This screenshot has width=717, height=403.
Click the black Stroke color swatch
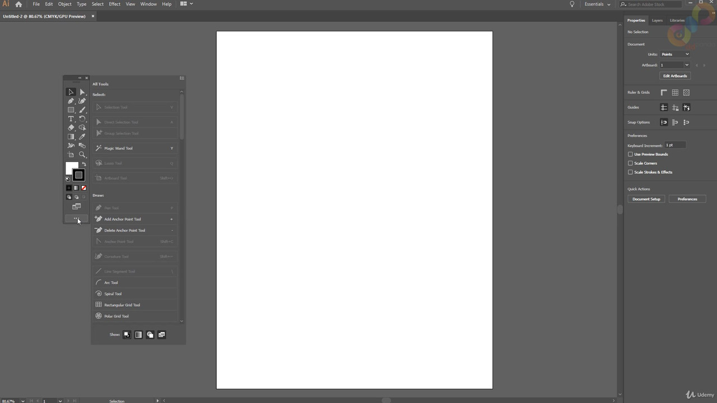coord(79,175)
